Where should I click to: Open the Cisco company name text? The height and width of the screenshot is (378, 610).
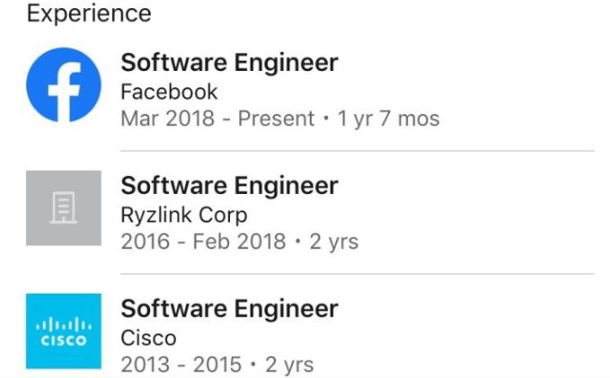point(148,338)
